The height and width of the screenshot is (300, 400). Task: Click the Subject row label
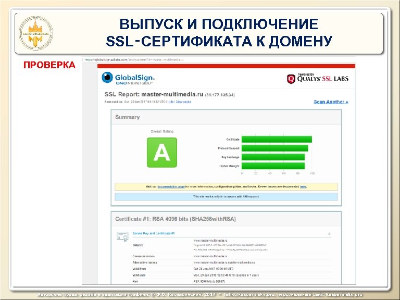pyautogui.click(x=137, y=245)
